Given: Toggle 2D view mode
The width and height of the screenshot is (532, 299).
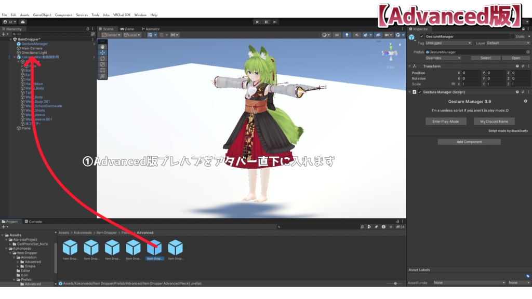Looking at the screenshot, I should 337,35.
